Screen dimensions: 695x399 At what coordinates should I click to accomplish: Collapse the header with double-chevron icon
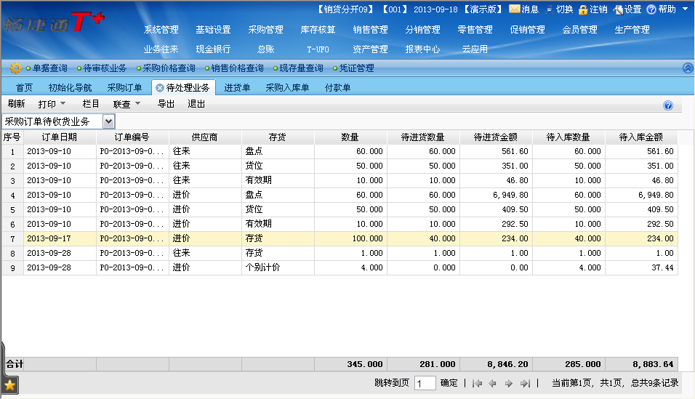click(x=688, y=68)
